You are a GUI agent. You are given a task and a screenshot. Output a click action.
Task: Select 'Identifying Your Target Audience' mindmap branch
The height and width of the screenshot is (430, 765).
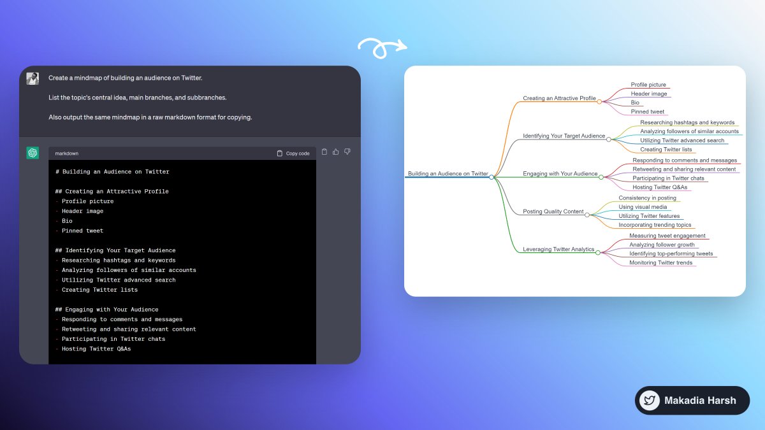coord(564,136)
